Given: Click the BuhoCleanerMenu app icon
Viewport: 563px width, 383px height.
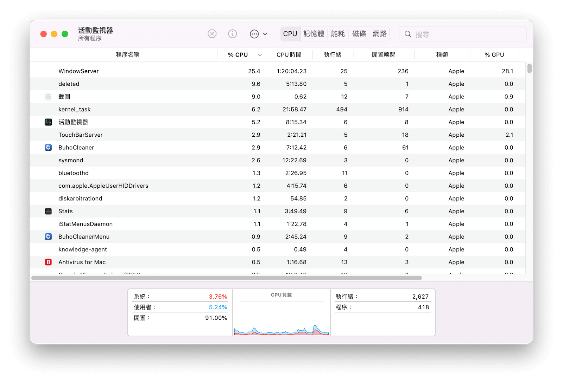Looking at the screenshot, I should tap(49, 236).
